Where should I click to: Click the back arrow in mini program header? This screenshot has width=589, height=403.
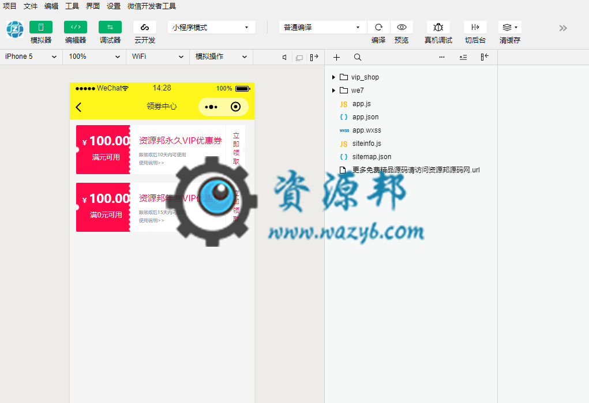pyautogui.click(x=78, y=107)
